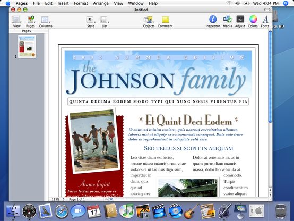This screenshot has width=294, height=221.
Task: Click the Sed Tellus Suscipit in Aliquam subheading
Action: 188,148
